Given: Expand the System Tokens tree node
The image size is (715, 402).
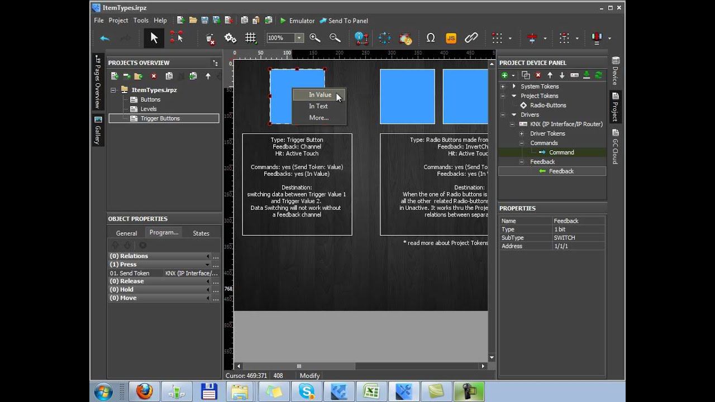Looking at the screenshot, I should click(x=503, y=87).
